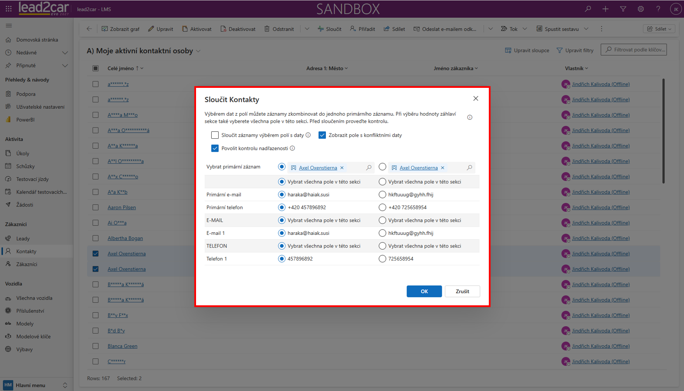This screenshot has height=391, width=684.
Task: Open Hlavní menu area switcher
Action: [36, 385]
